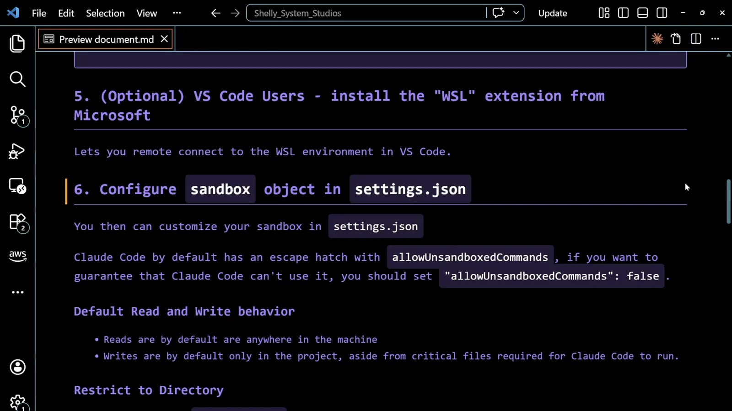Image resolution: width=732 pixels, height=411 pixels.
Task: Go forward with the right arrow
Action: 235,13
